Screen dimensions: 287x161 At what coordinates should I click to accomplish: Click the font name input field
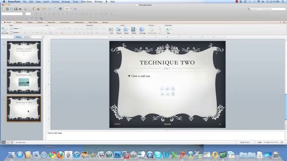(12, 14)
